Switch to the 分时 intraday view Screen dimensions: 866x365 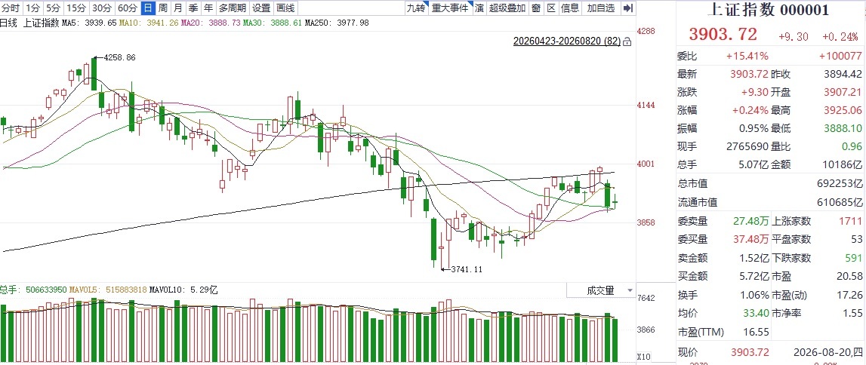click(x=11, y=8)
